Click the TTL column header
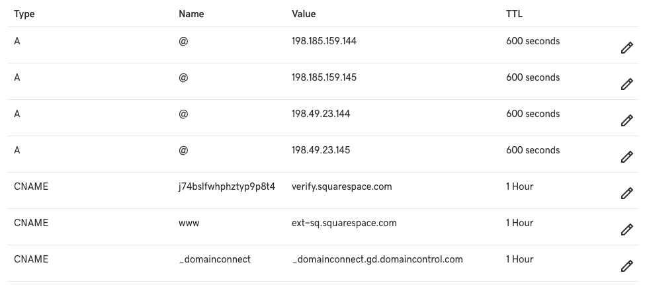Screen dimensions: 647x285 point(514,14)
